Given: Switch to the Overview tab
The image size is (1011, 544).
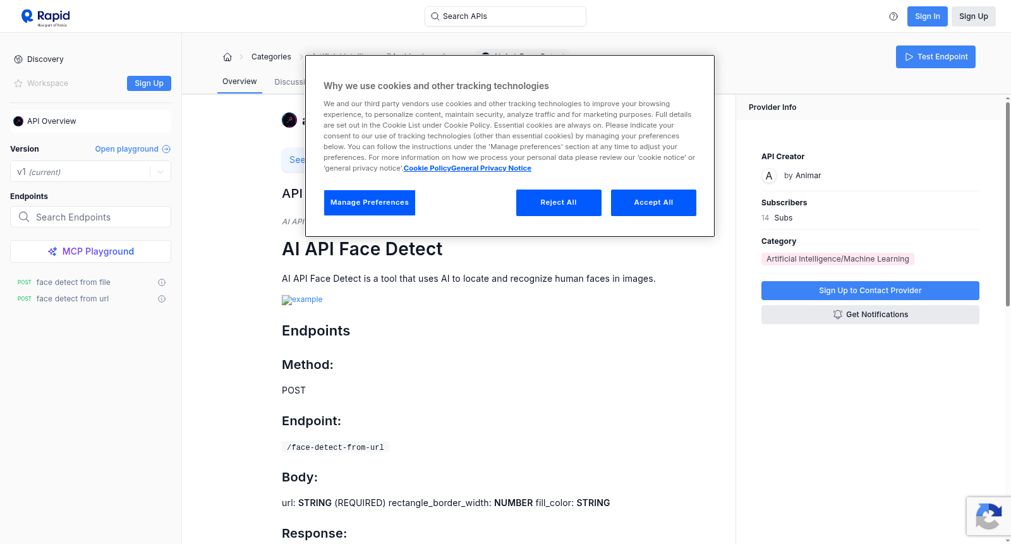Looking at the screenshot, I should coord(239,82).
